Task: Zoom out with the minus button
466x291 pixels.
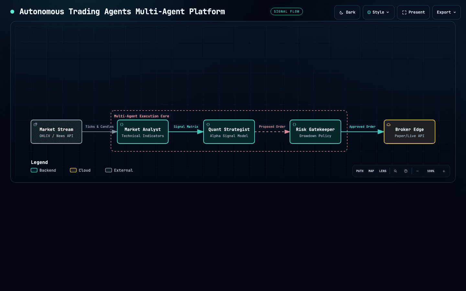Action: click(417, 171)
